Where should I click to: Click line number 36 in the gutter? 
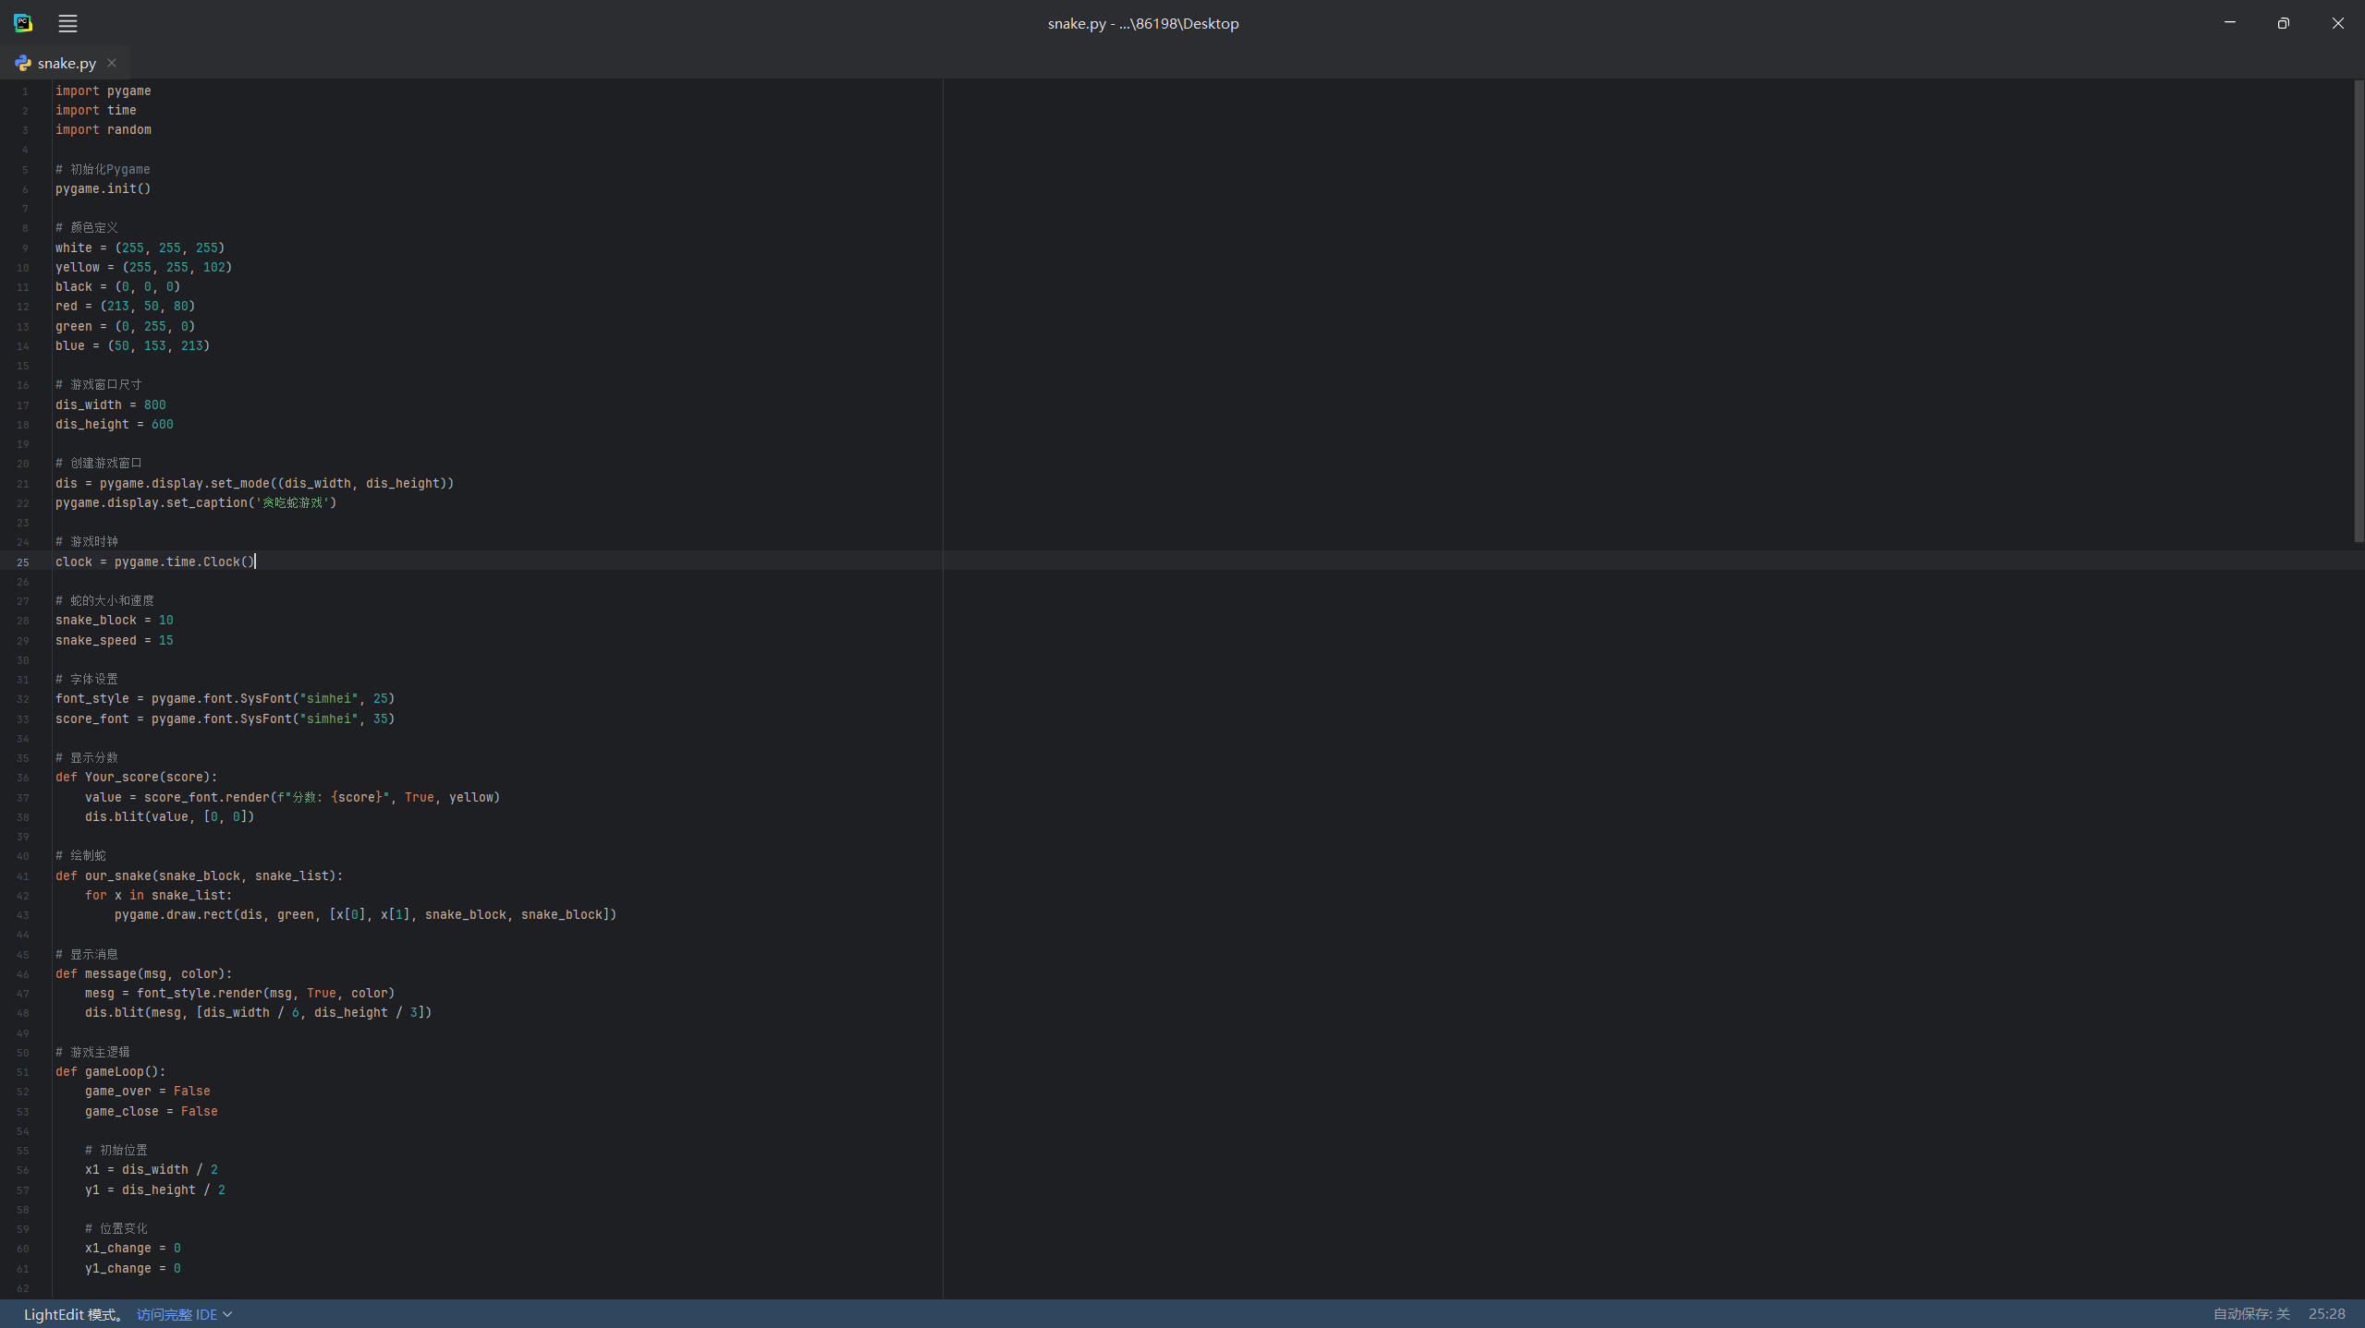pyautogui.click(x=23, y=778)
